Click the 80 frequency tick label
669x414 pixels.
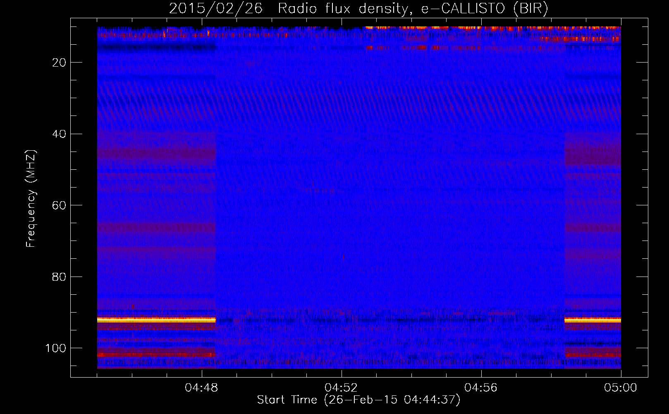pos(60,277)
